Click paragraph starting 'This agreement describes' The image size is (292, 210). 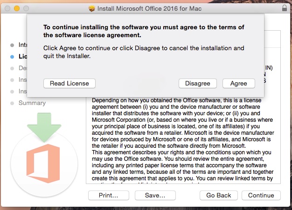(182, 166)
